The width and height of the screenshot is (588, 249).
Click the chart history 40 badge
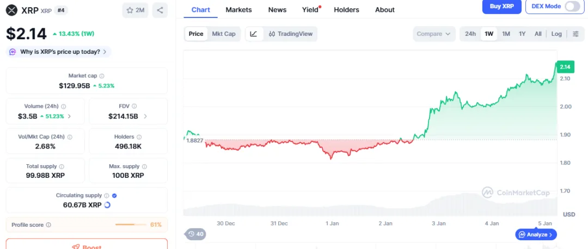pos(195,234)
